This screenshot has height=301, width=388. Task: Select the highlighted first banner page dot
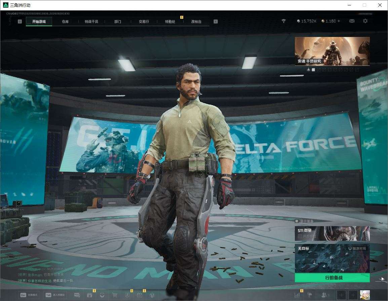point(313,70)
